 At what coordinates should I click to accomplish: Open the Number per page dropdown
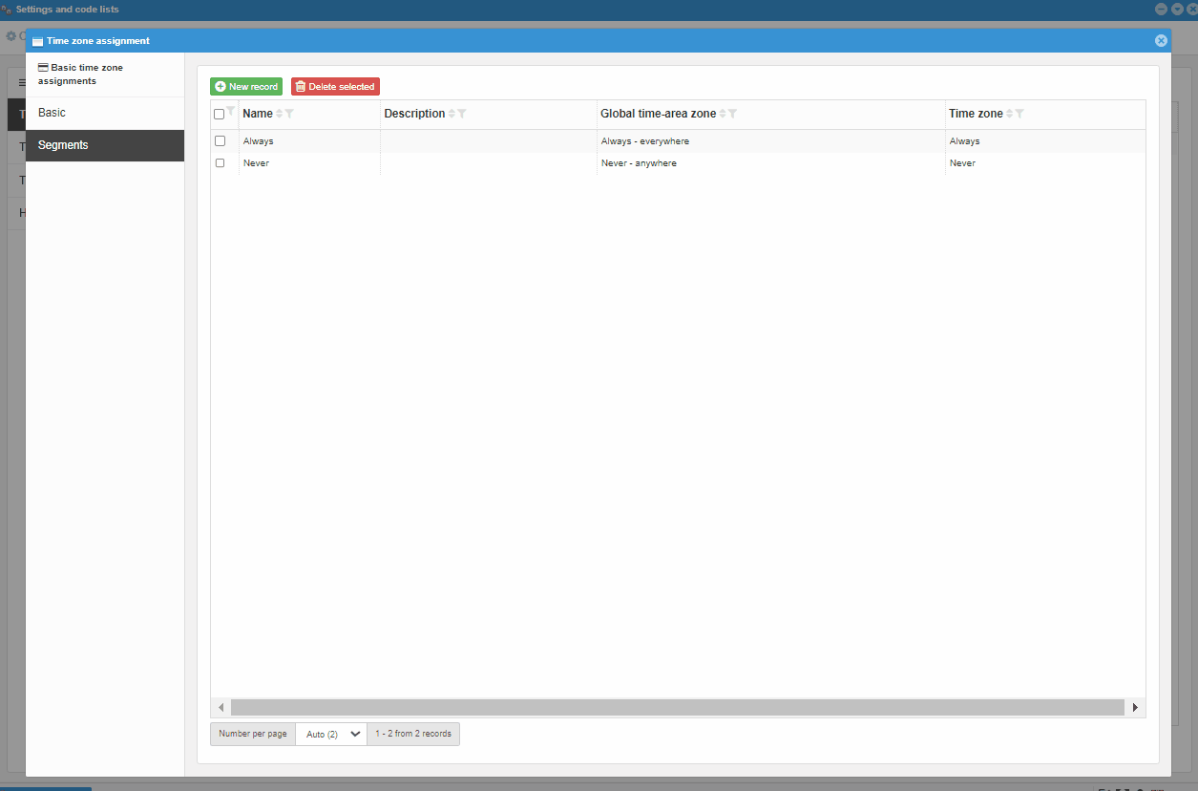coord(331,734)
